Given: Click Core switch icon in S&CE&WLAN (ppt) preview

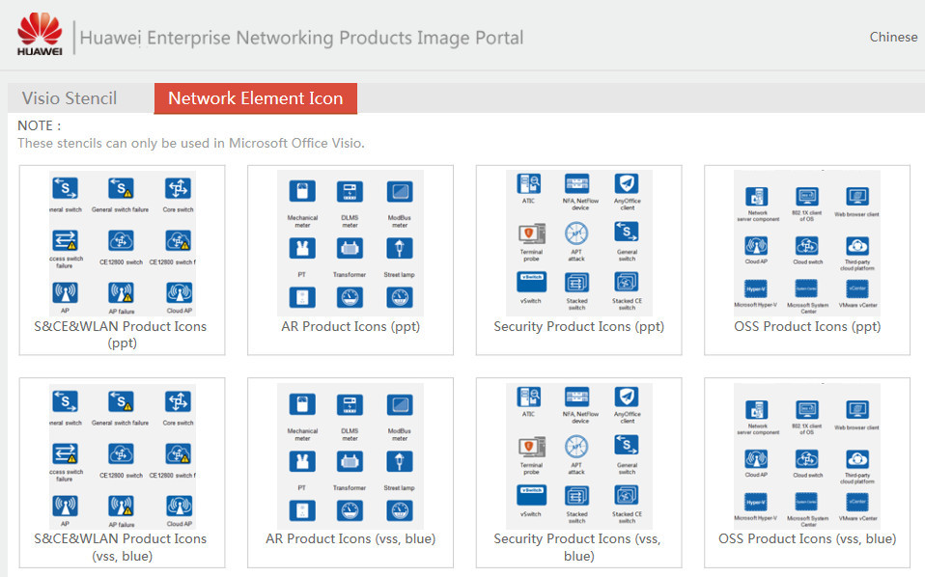Looking at the screenshot, I should coord(178,188).
